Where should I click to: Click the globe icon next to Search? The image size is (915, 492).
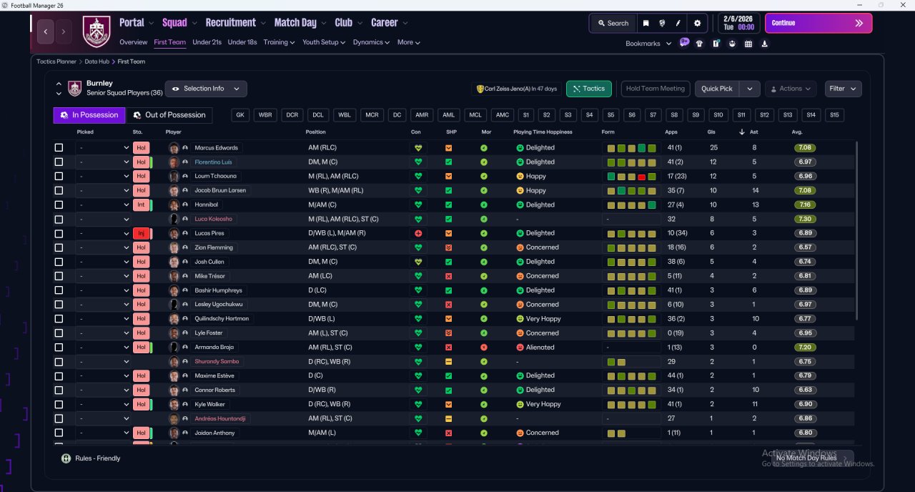coord(663,23)
